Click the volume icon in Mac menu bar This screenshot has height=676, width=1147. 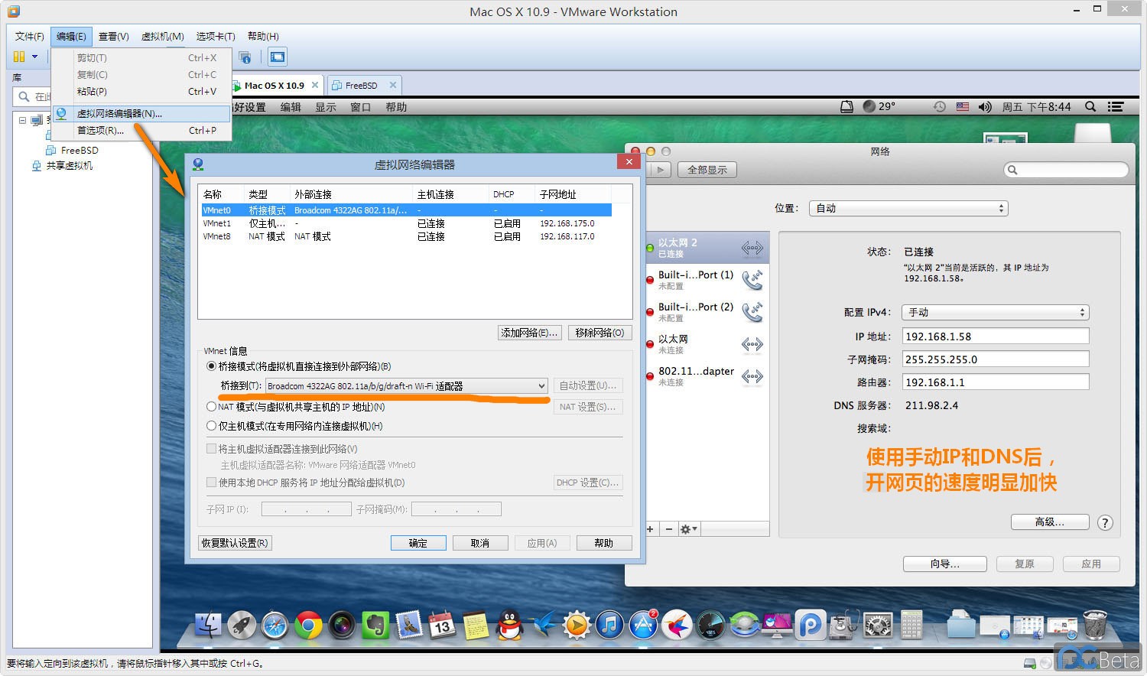tap(985, 107)
